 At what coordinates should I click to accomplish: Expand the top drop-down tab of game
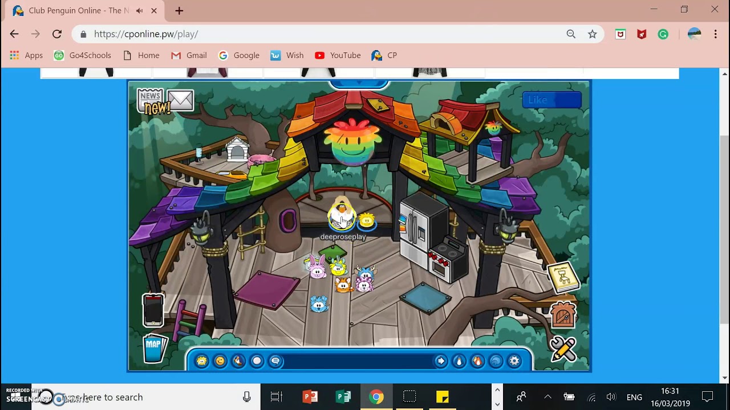tap(359, 84)
